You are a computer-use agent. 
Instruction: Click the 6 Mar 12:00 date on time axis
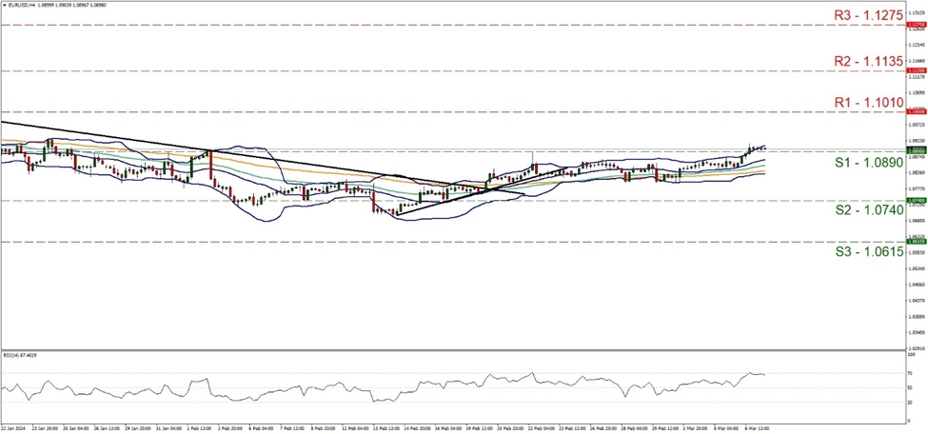[758, 428]
